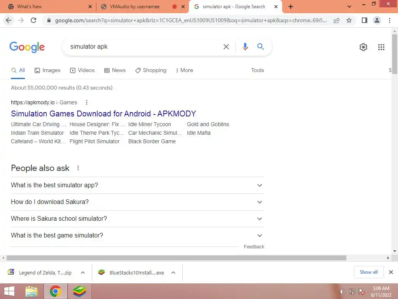Open the Flight Pilot Simulator sitelink
The width and height of the screenshot is (398, 299).
click(94, 142)
